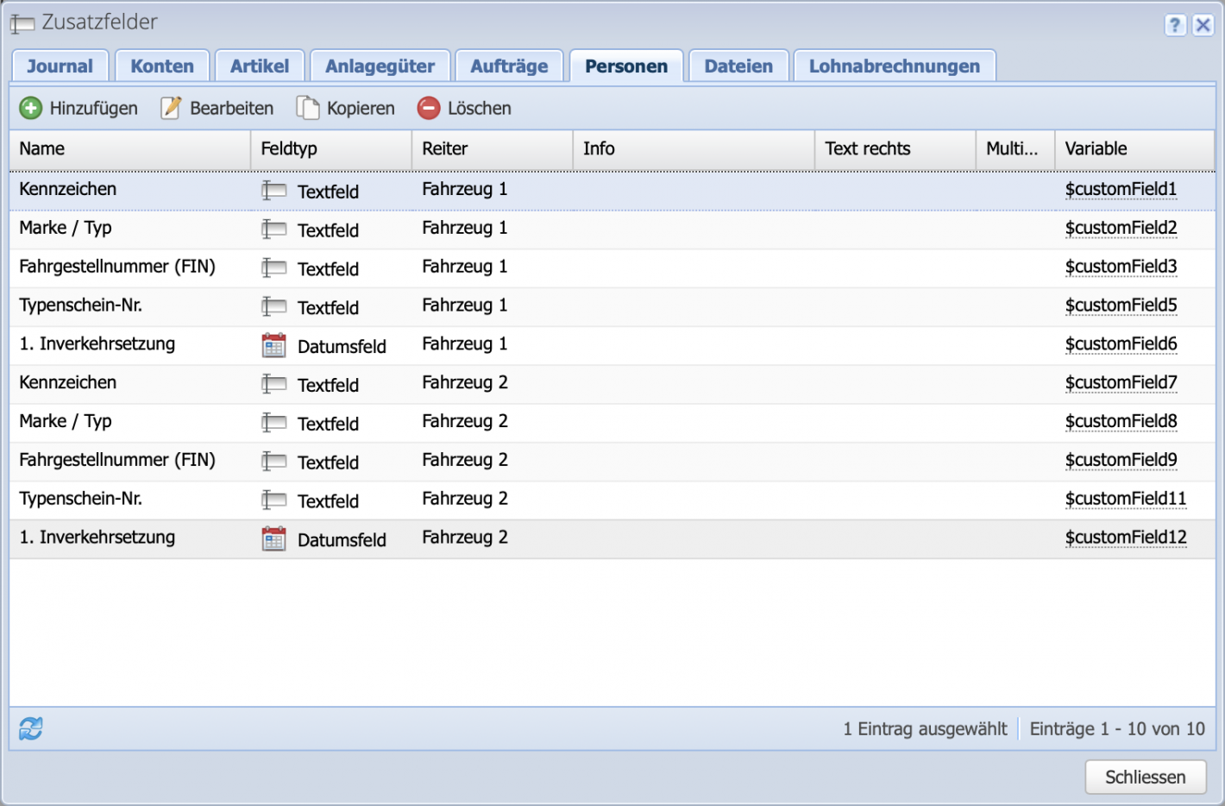Select the Anlagegüter tab
This screenshot has width=1225, height=806.
380,65
